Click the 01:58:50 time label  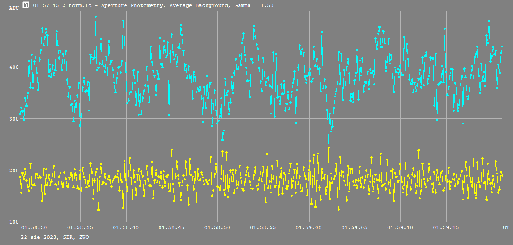point(217,227)
